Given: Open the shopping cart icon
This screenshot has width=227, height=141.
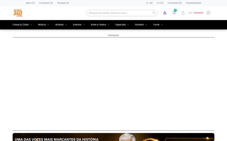Looking at the screenshot, I should [x=174, y=13].
